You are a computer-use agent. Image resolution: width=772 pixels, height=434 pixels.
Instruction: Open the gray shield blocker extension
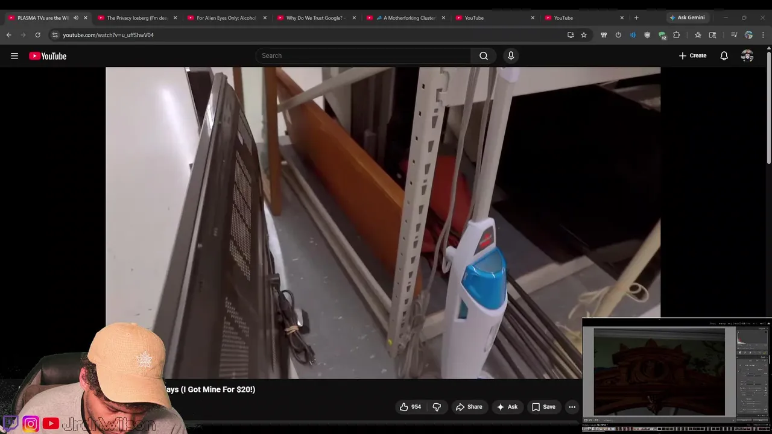click(x=647, y=35)
